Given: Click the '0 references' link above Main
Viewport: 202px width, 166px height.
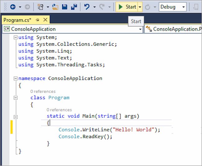Looking at the screenshot, I should pyautogui.click(x=59, y=110).
